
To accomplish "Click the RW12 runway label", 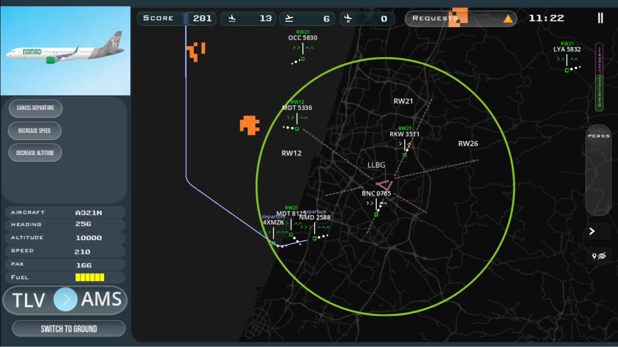I will click(x=291, y=153).
